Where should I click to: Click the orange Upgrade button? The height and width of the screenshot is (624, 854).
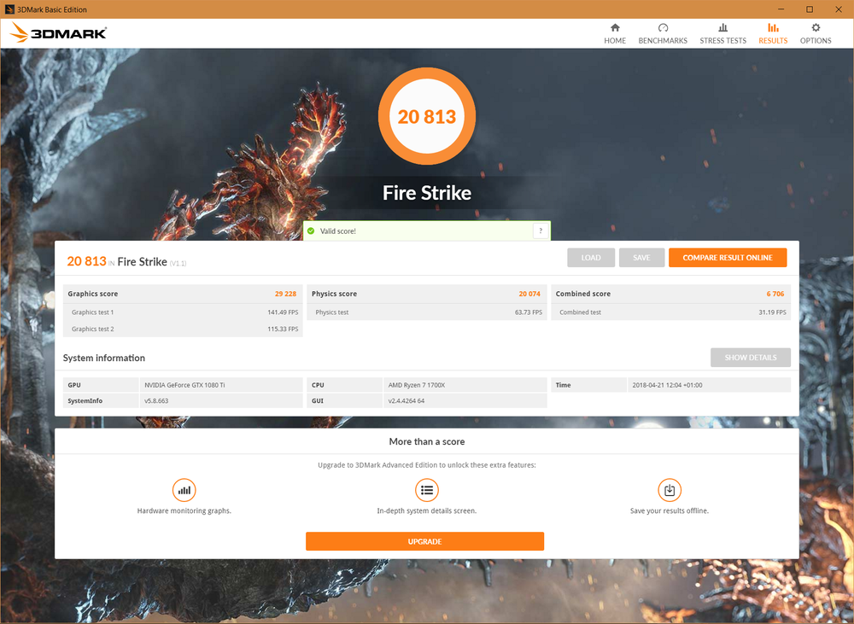click(424, 541)
